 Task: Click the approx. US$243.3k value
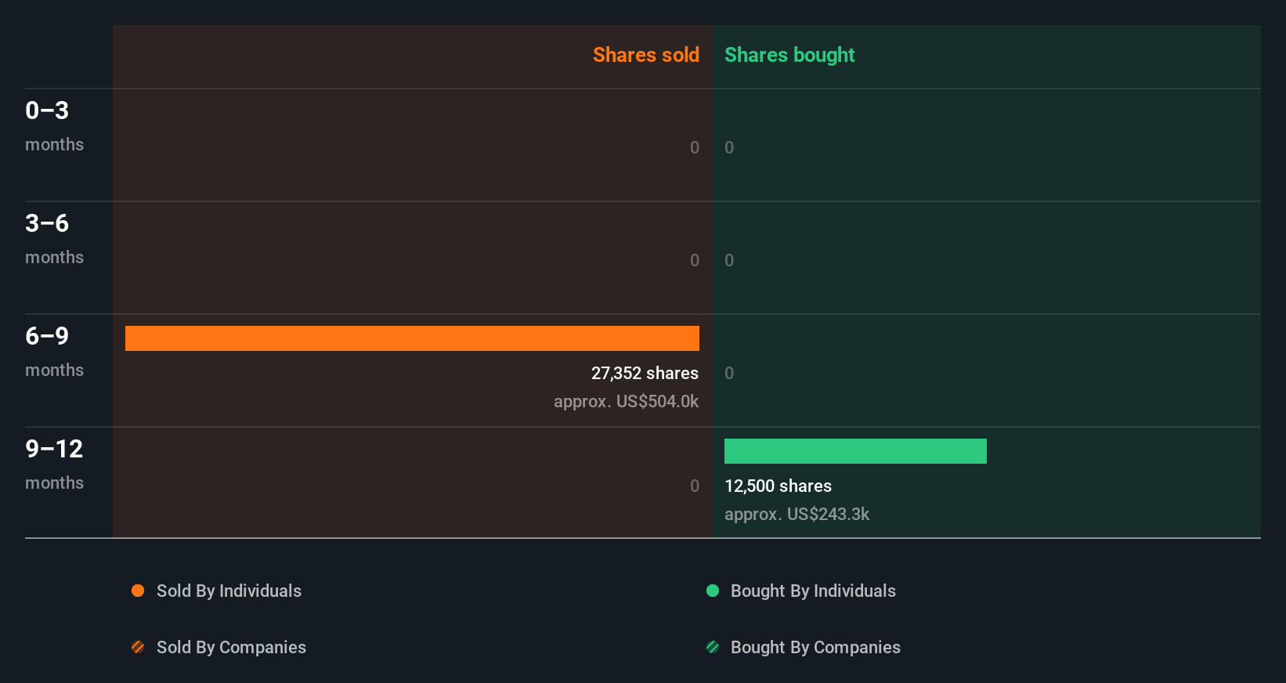(797, 515)
